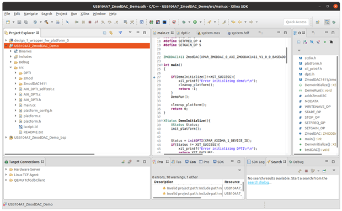Viewport: 342px width, 211px height.
Task: Expand the design_1_wrapper_hw_platform_0 project
Action: (6, 40)
